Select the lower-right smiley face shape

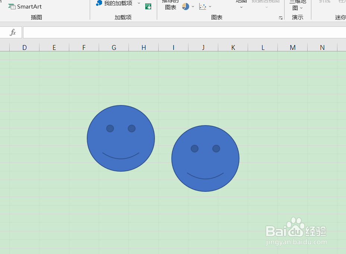[206, 158]
